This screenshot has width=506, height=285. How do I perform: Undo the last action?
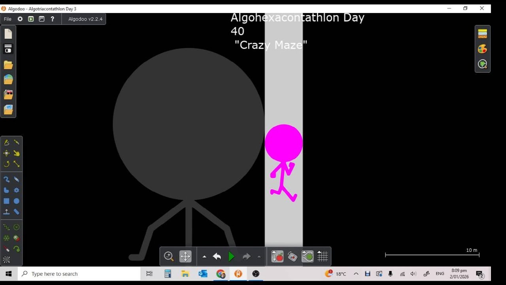[217, 256]
